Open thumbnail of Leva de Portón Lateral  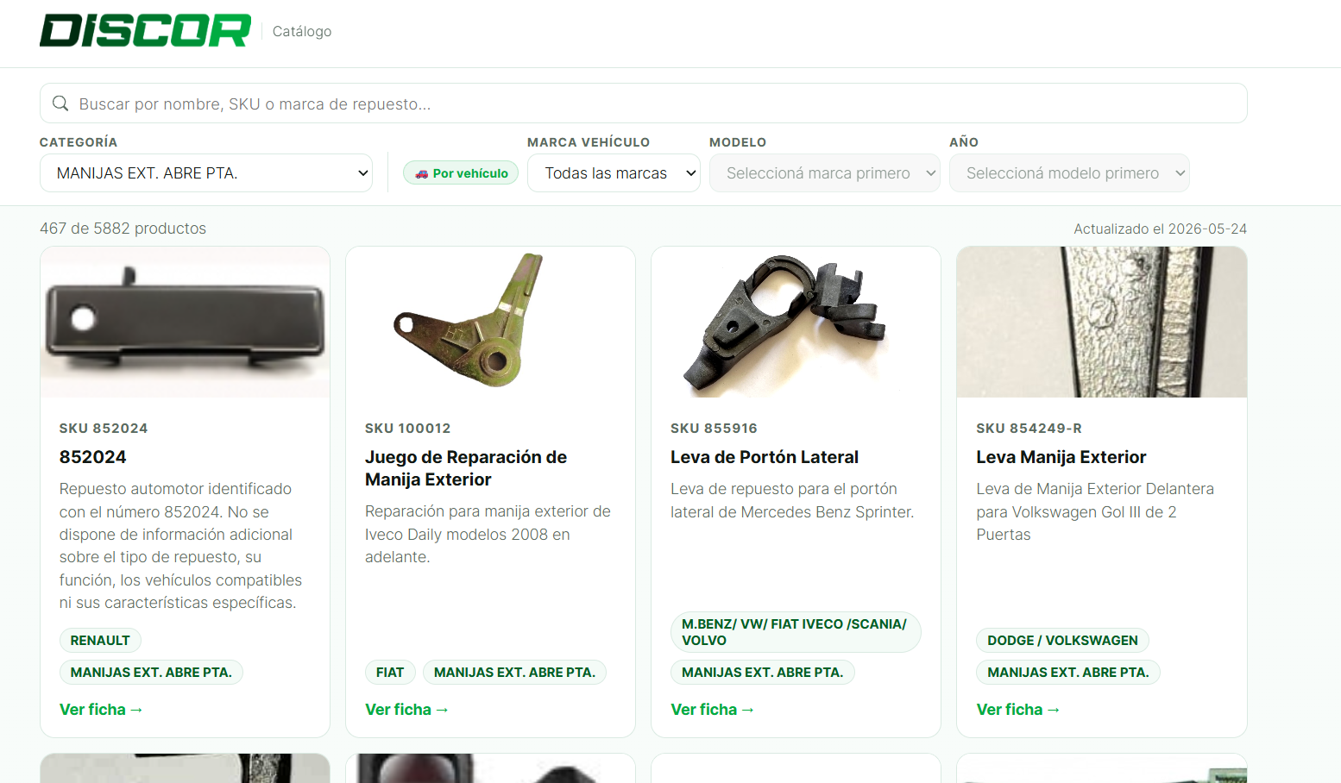click(x=796, y=322)
